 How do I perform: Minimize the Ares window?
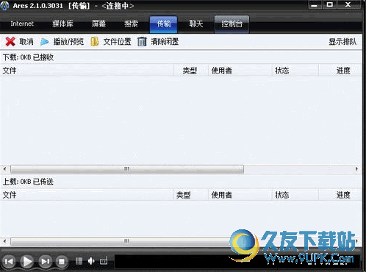[315, 5]
